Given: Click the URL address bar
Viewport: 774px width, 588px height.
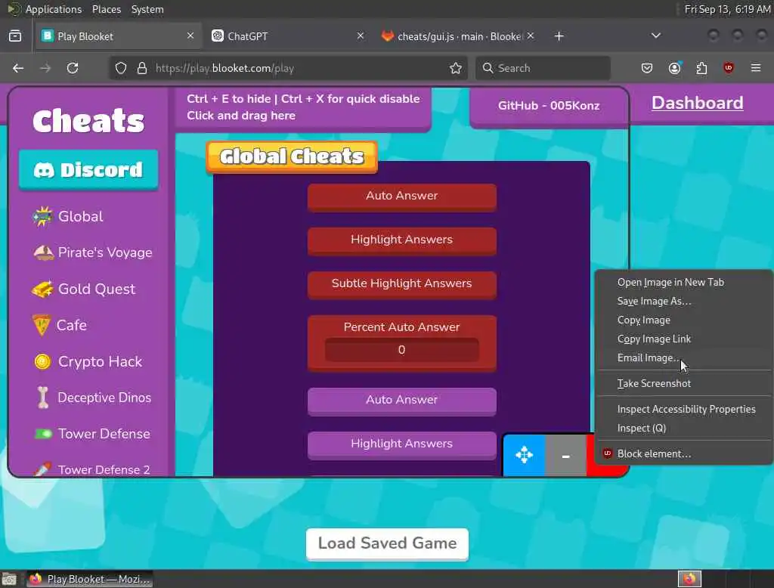Looking at the screenshot, I should 288,68.
